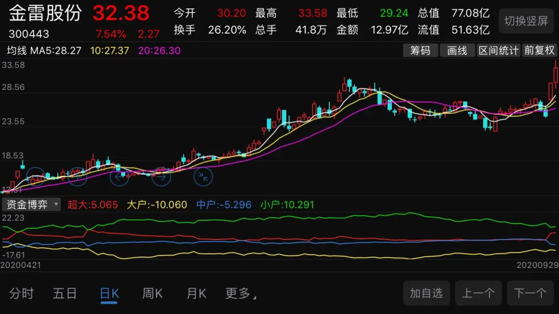The height and width of the screenshot is (314, 559).
Task: Open the 月K monthly chart tab
Action: tap(196, 294)
